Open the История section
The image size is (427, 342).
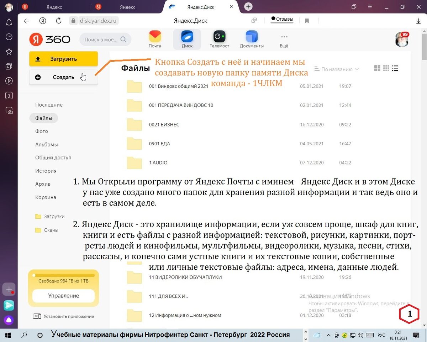[46, 171]
